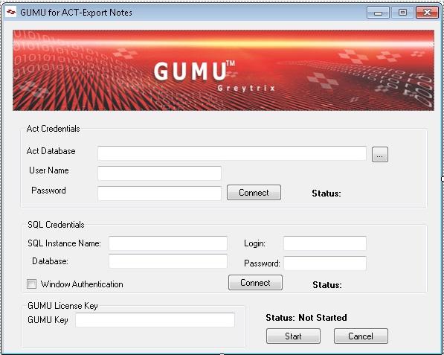Click the 'Database:' label in SQL Credentials

tap(50, 261)
